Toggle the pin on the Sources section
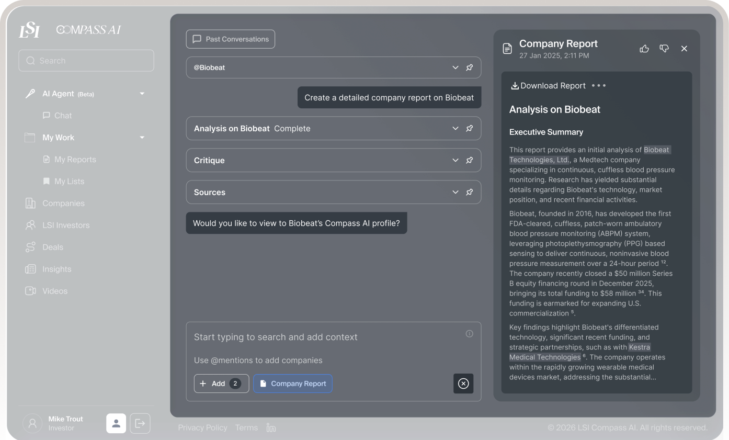Image resolution: width=729 pixels, height=440 pixels. [470, 192]
